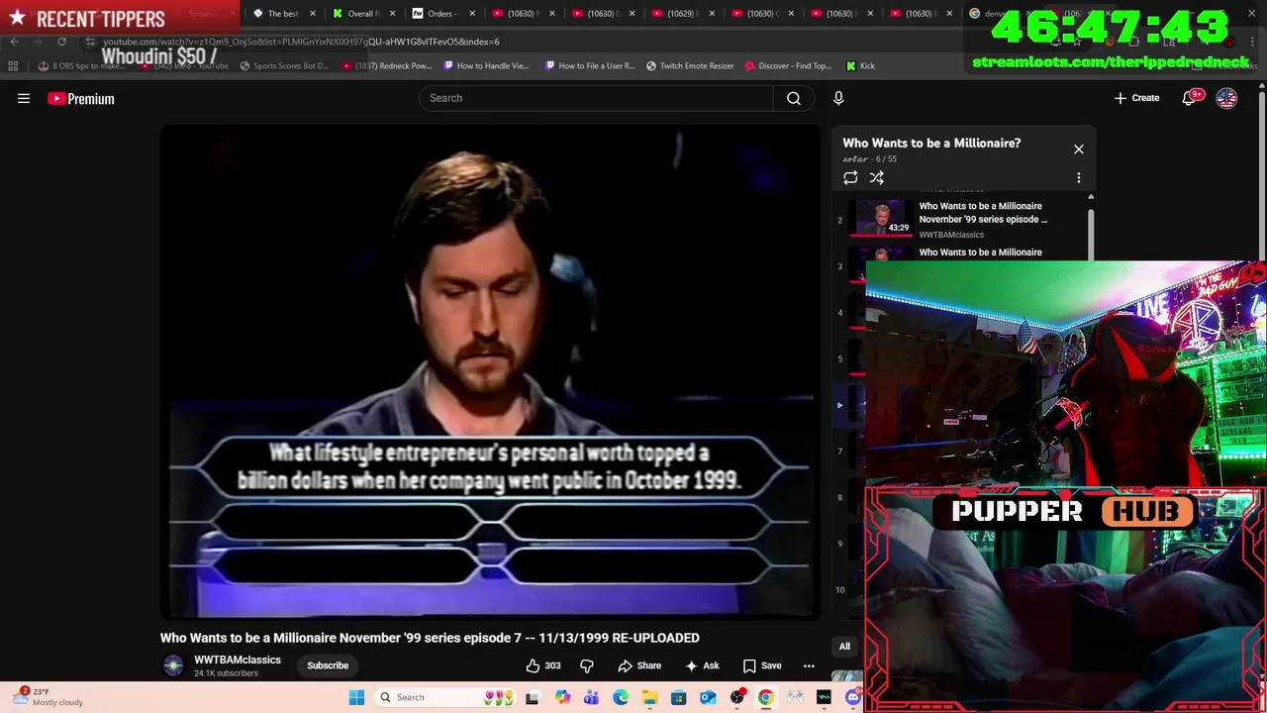This screenshot has width=1267, height=713.
Task: Open the Chrome apps grid in the bookmarks bar
Action: [13, 66]
